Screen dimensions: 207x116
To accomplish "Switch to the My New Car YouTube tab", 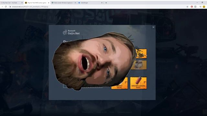I will tap(11, 3).
